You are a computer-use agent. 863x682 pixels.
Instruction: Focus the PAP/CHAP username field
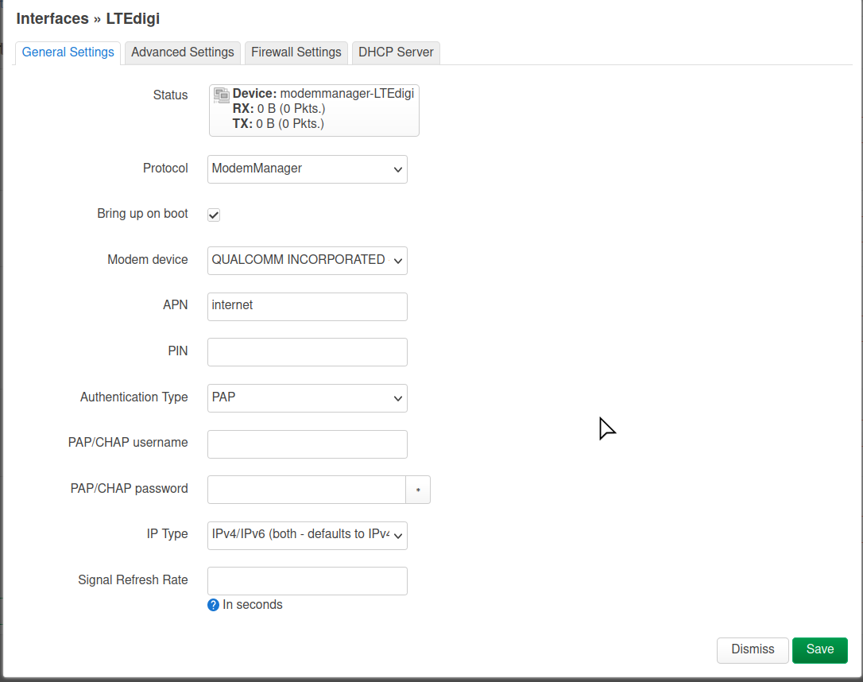[x=307, y=444]
